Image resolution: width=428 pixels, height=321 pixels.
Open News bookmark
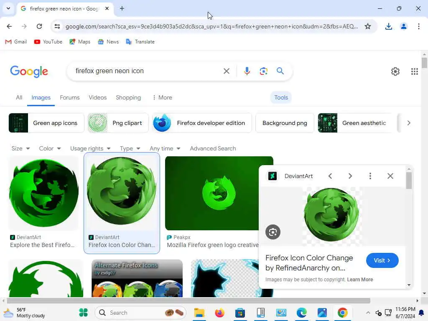[108, 42]
